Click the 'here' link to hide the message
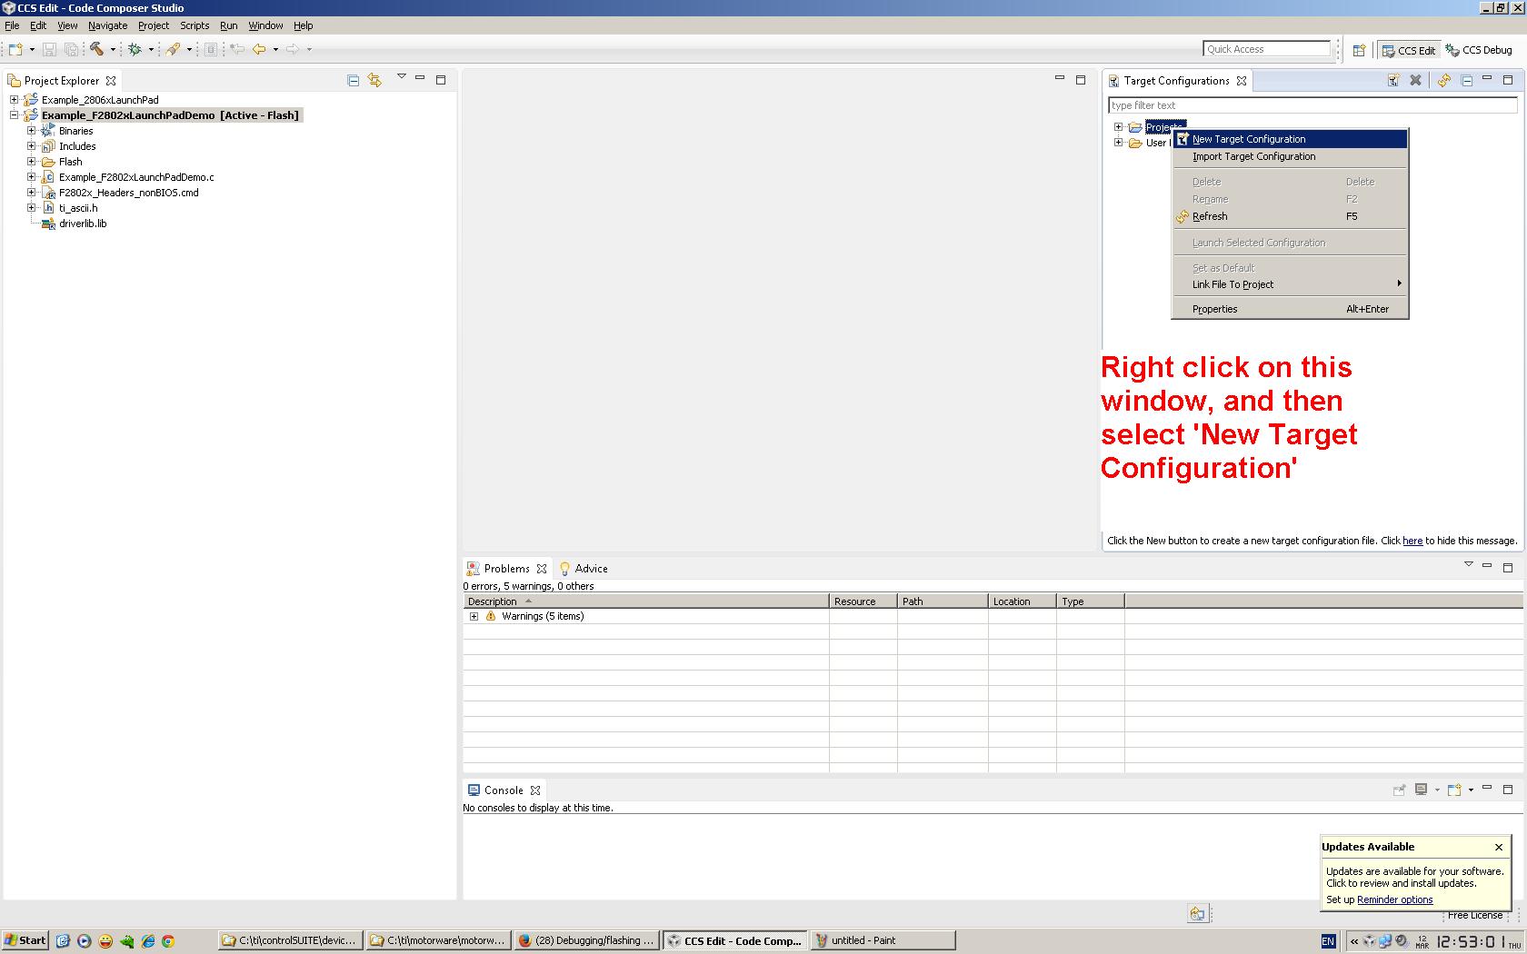The image size is (1527, 954). coord(1412,541)
